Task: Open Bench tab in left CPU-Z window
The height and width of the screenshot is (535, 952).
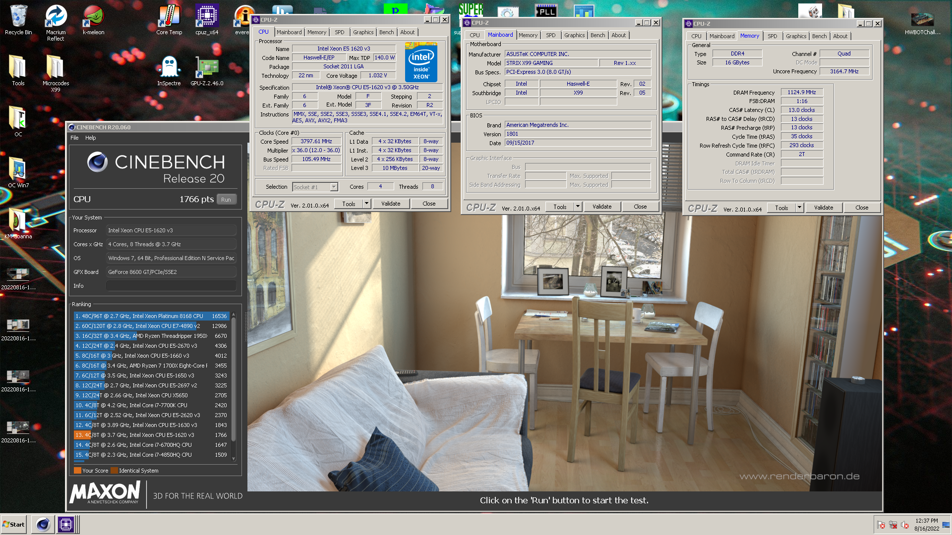Action: (387, 32)
